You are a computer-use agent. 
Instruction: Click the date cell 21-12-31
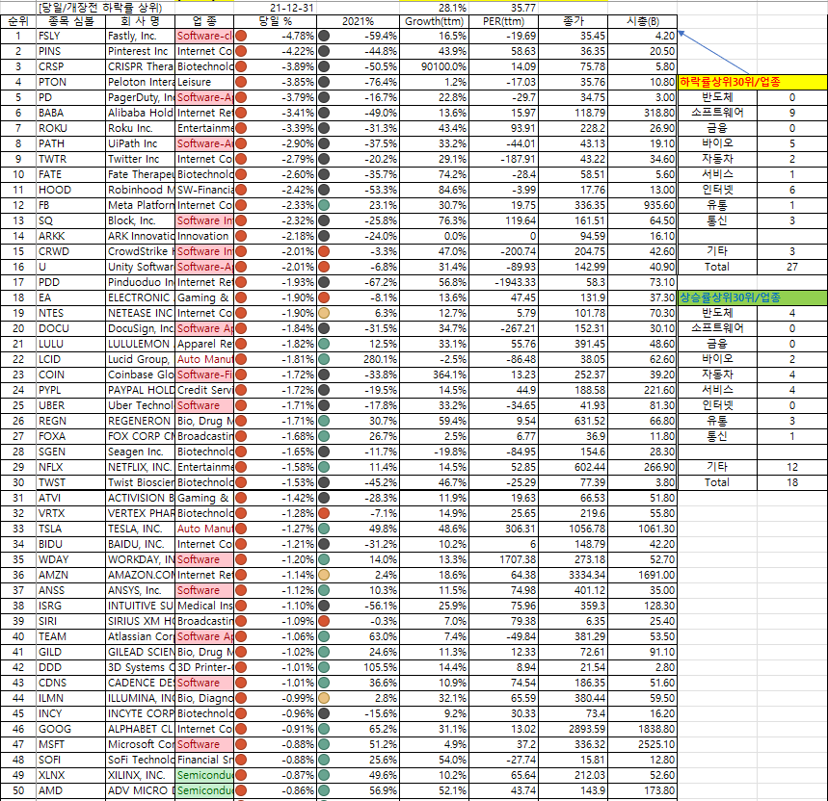[275, 8]
